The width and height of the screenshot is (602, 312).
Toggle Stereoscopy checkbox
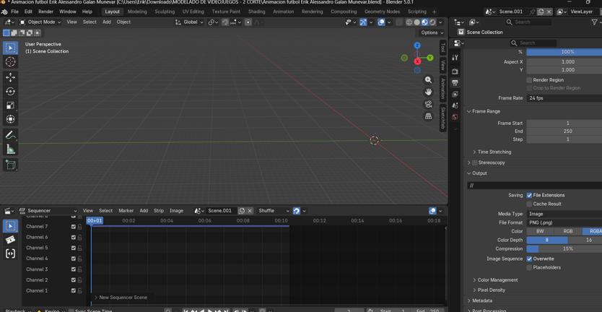(x=475, y=163)
